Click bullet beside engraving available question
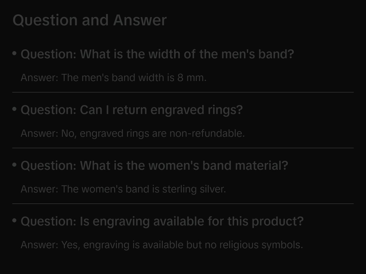 click(15, 220)
